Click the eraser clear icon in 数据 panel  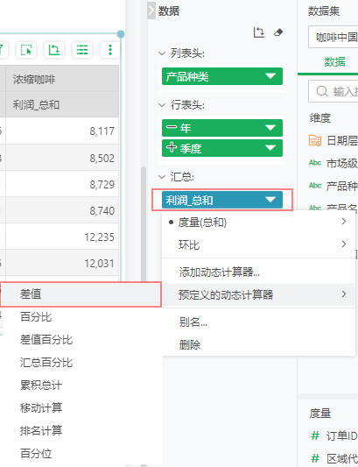(x=278, y=32)
